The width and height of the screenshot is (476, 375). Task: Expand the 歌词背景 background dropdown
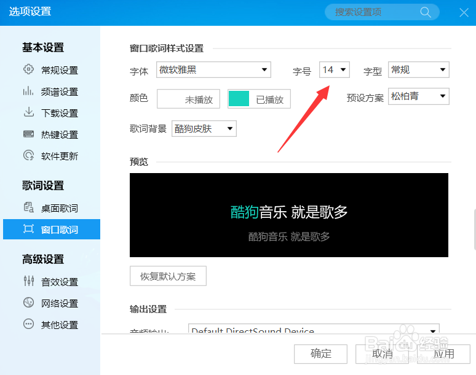(x=204, y=129)
